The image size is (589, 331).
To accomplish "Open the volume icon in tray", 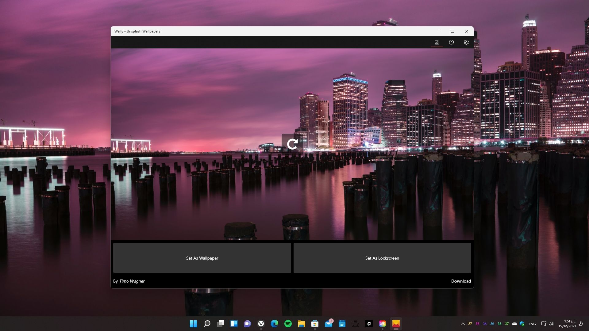I will pyautogui.click(x=551, y=324).
